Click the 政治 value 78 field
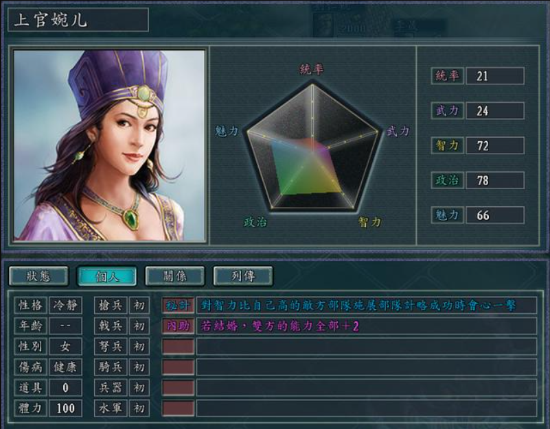 click(x=495, y=180)
